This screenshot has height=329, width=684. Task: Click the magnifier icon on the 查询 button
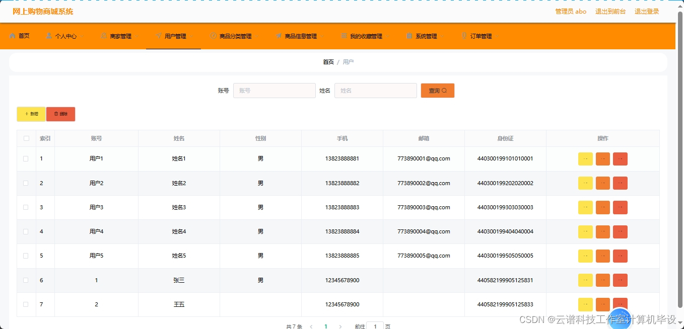[x=445, y=90]
